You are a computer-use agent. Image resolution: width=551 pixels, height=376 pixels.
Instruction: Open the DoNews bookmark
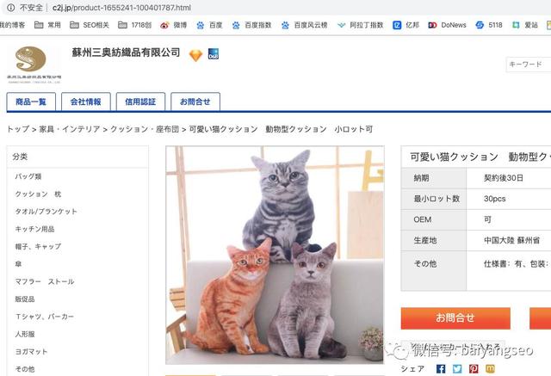click(x=448, y=25)
